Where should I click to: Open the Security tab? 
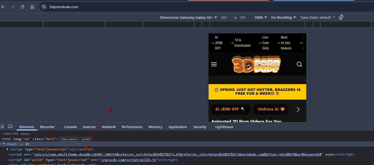coord(200,127)
